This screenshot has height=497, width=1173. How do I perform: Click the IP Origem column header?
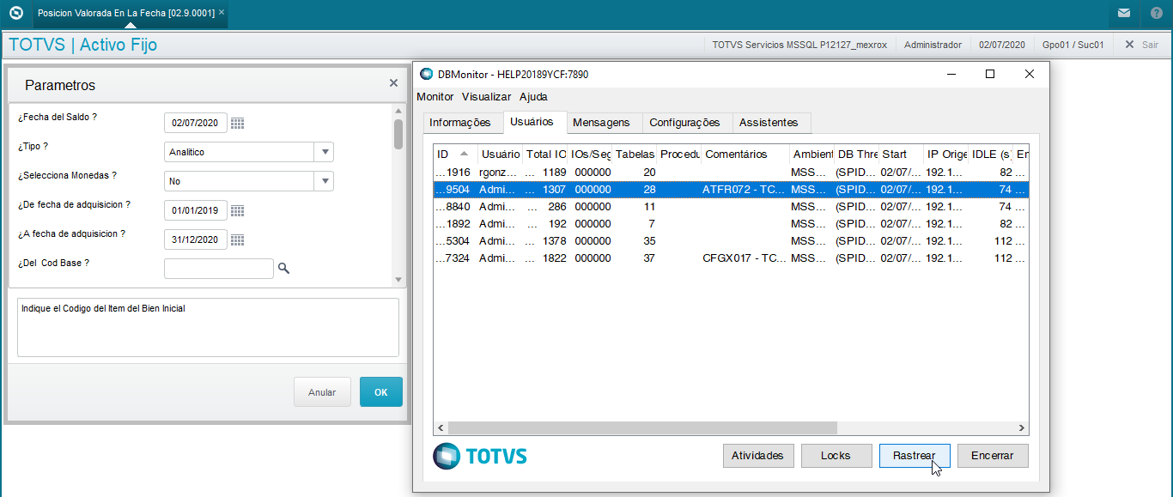(945, 155)
